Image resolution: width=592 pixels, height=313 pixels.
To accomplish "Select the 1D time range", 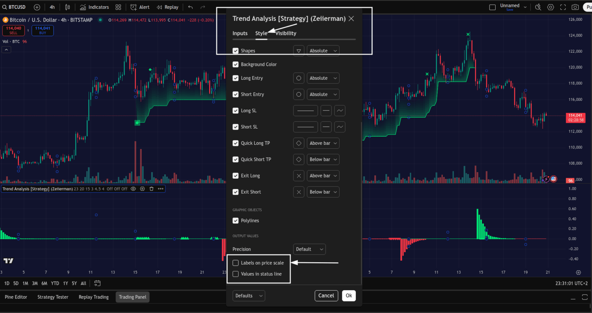I will (7, 283).
